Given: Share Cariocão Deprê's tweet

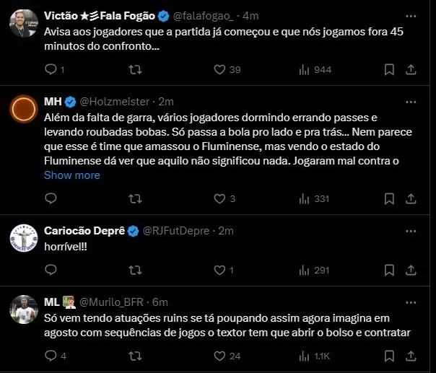Looking at the screenshot, I should point(410,270).
